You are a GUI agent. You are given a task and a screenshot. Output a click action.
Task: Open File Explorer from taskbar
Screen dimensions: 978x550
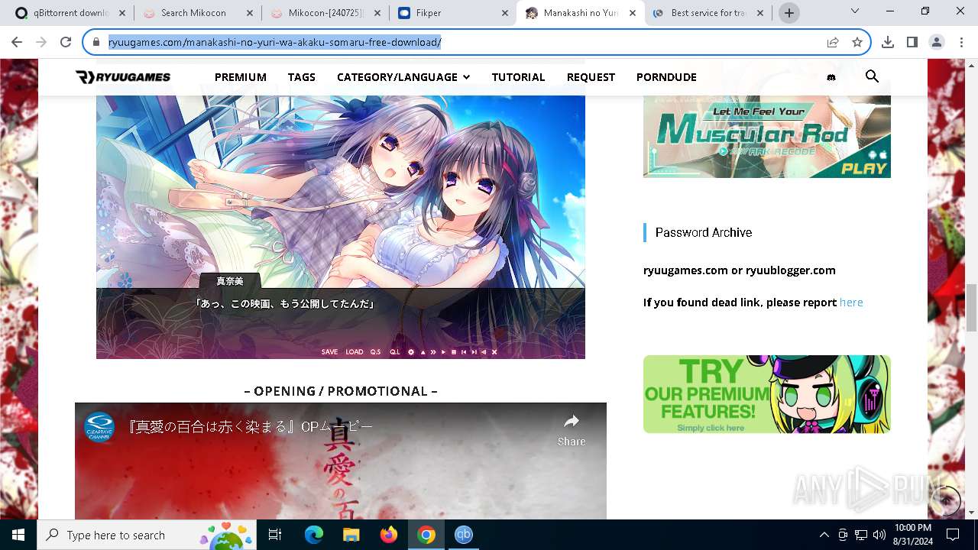(351, 535)
